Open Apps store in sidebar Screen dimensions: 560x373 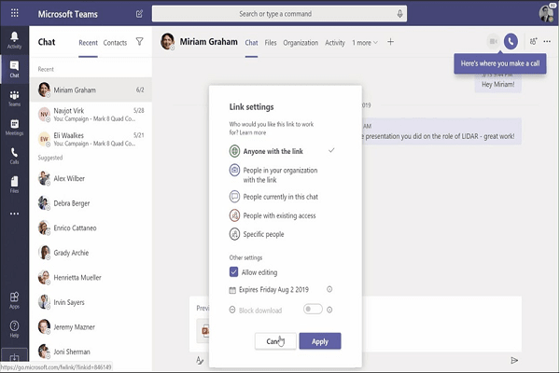point(14,300)
